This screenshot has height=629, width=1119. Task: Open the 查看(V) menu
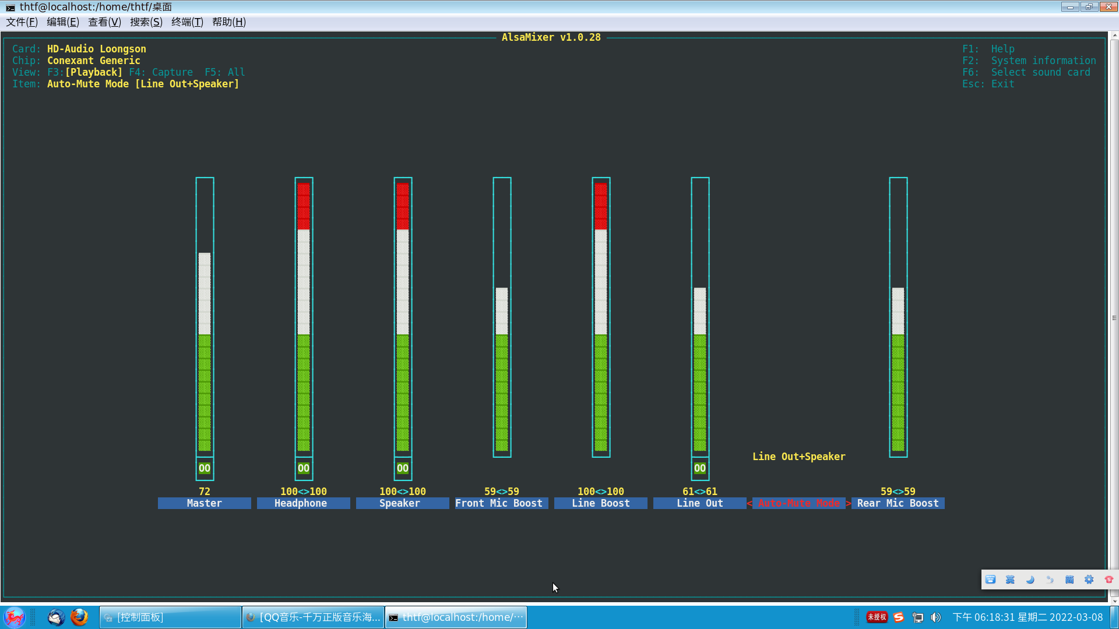click(x=104, y=22)
